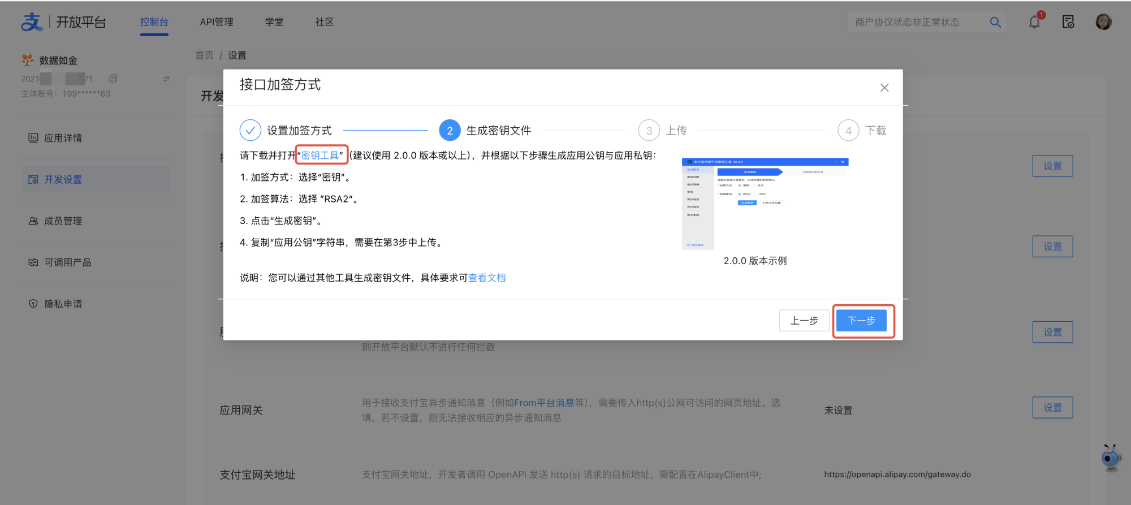This screenshot has width=1131, height=505.
Task: Click the 上一步 button
Action: tap(804, 321)
